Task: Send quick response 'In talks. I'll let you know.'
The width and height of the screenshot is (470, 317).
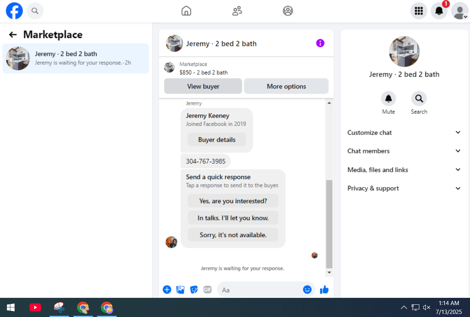Action: click(x=233, y=218)
